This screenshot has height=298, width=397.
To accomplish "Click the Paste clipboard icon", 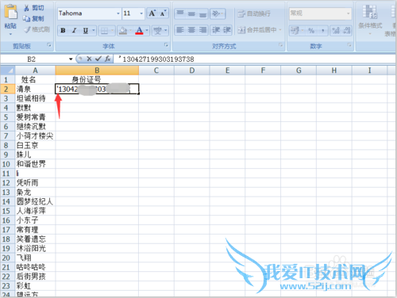I will (x=10, y=12).
